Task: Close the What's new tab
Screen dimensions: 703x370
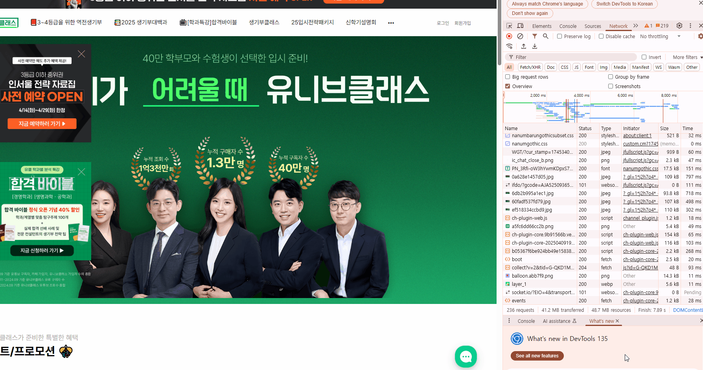Action: pyautogui.click(x=617, y=321)
